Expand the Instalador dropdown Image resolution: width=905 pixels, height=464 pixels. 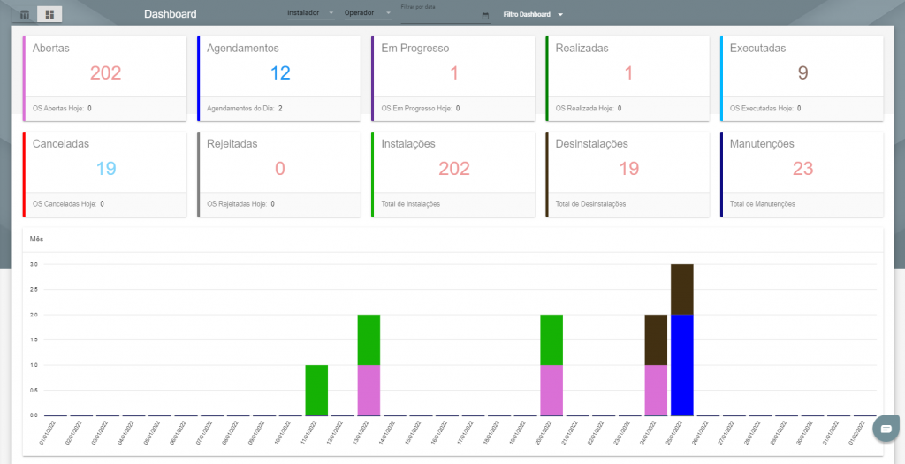point(310,12)
